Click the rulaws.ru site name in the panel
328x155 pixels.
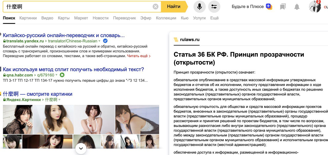190,40
